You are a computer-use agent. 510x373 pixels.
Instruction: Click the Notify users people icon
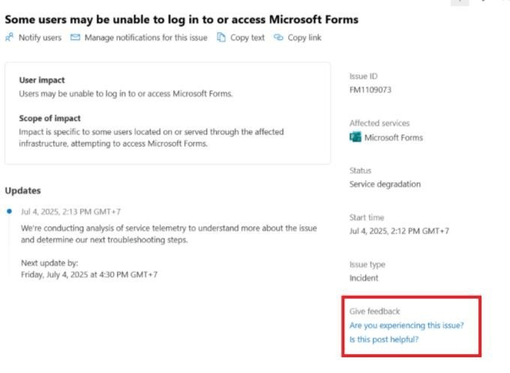pos(10,38)
